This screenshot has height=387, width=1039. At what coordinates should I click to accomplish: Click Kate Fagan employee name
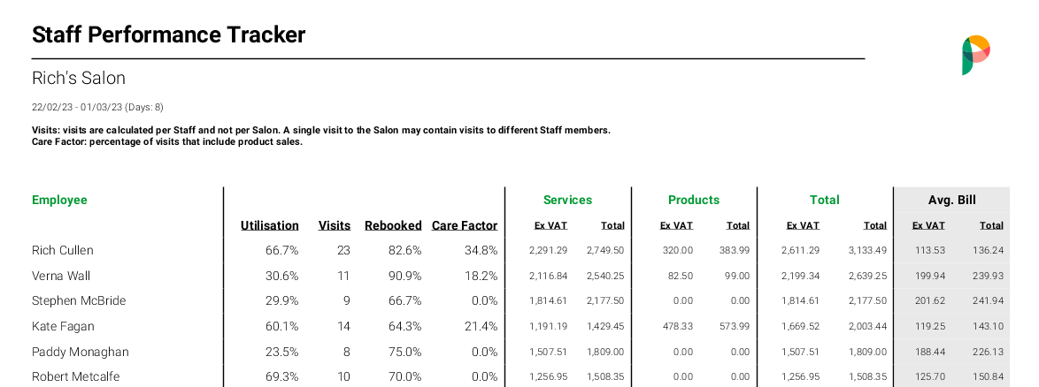[x=61, y=326]
